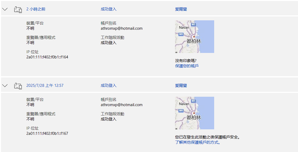Click '成功登入' header in the '2 小時之前' row

pyautogui.click(x=109, y=9)
